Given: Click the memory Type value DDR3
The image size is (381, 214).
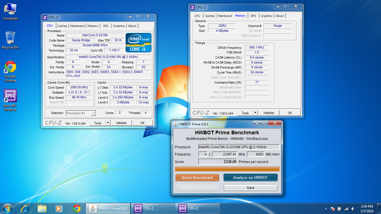Looking at the screenshot, I should tap(222, 26).
